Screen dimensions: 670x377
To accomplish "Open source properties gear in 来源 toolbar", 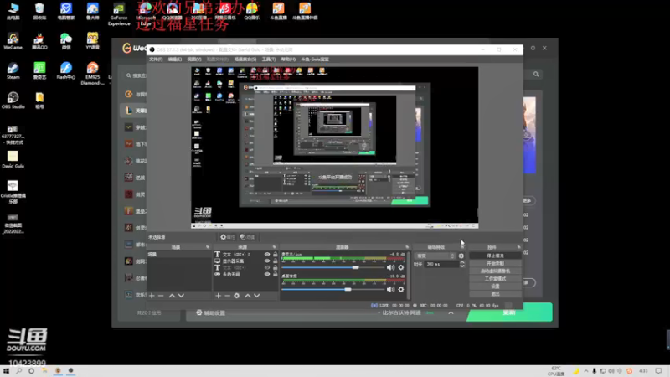I will [236, 296].
